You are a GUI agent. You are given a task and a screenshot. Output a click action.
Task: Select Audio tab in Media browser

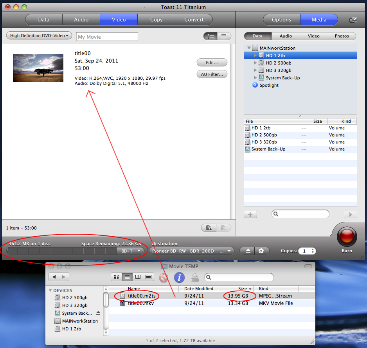[286, 36]
